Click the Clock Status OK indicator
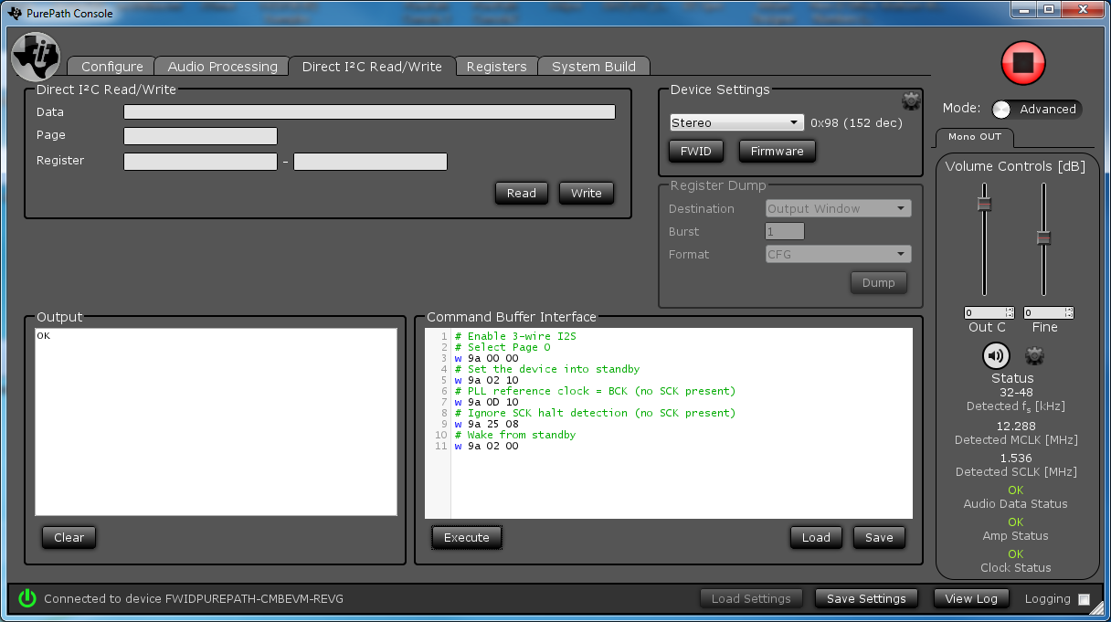This screenshot has width=1111, height=622. point(1016,554)
